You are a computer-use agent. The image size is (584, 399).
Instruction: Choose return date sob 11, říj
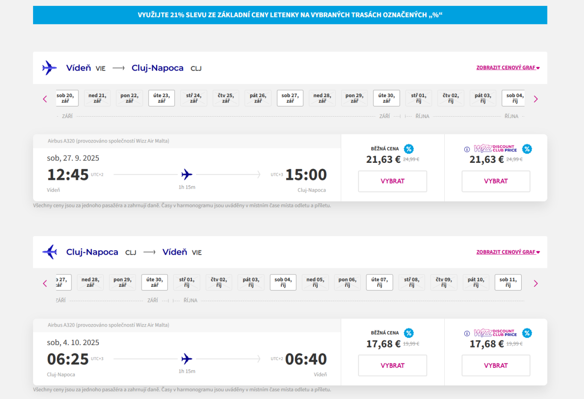pyautogui.click(x=508, y=282)
